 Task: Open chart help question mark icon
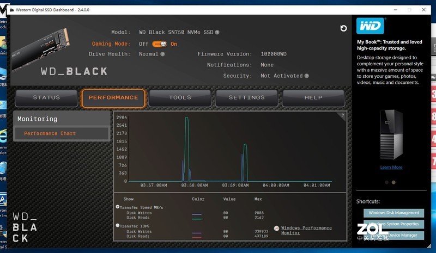(342, 115)
